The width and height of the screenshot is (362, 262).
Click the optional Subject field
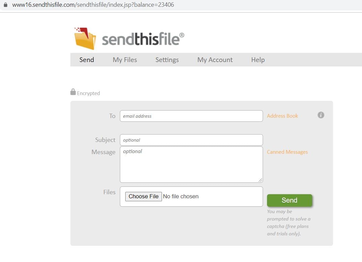click(191, 140)
